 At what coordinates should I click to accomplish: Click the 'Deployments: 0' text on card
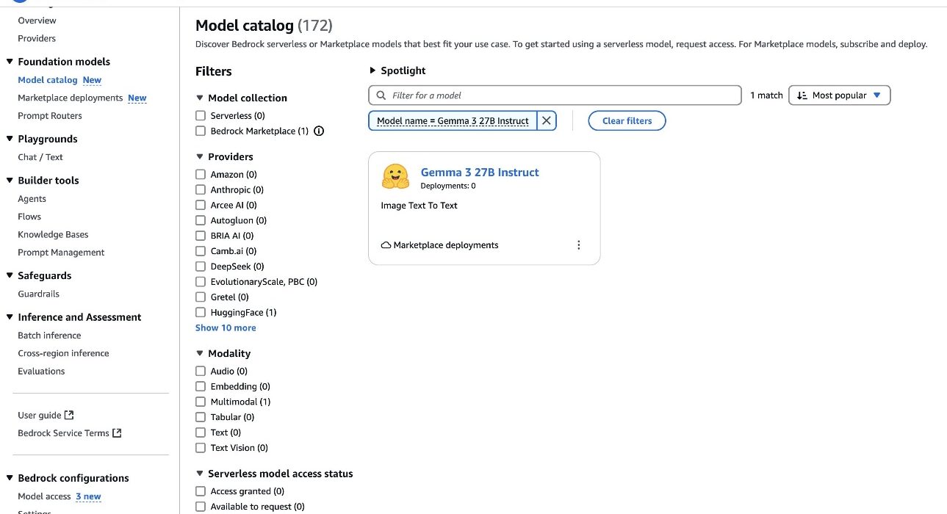pyautogui.click(x=448, y=187)
